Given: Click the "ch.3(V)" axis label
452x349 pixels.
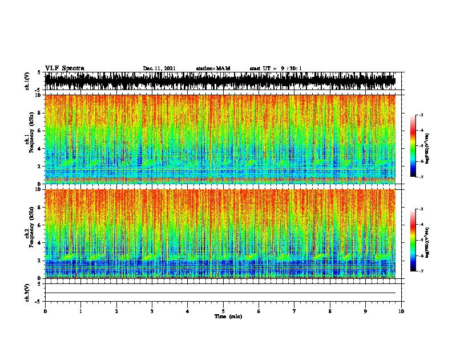Looking at the screenshot, I should click(27, 293).
